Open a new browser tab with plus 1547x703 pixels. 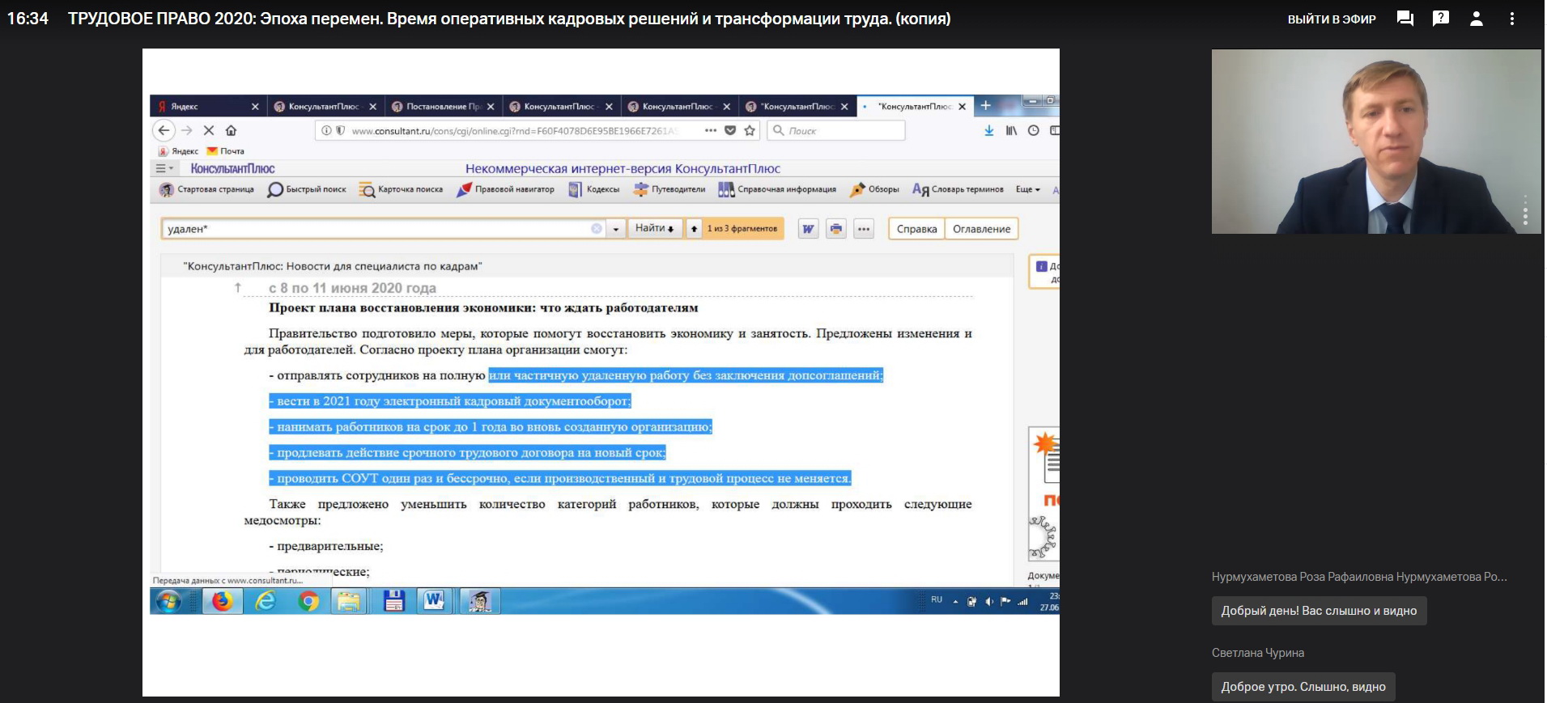[986, 105]
